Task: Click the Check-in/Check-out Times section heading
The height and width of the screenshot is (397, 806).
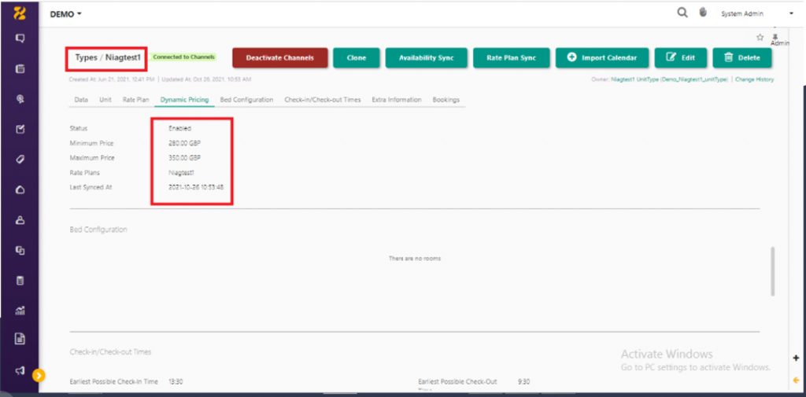Action: pyautogui.click(x=110, y=352)
